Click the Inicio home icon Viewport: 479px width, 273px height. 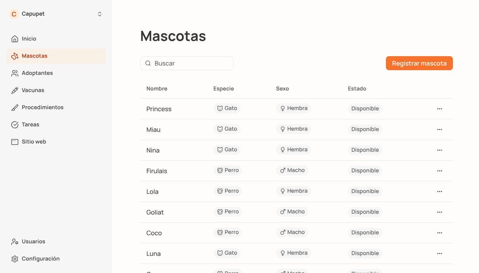coord(15,39)
